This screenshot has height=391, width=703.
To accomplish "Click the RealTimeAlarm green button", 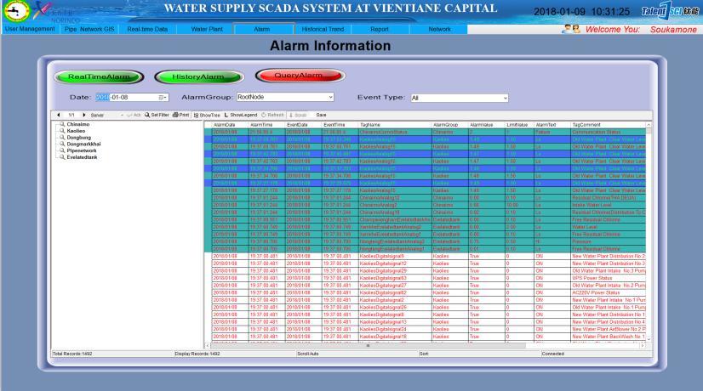I will 99,77.
